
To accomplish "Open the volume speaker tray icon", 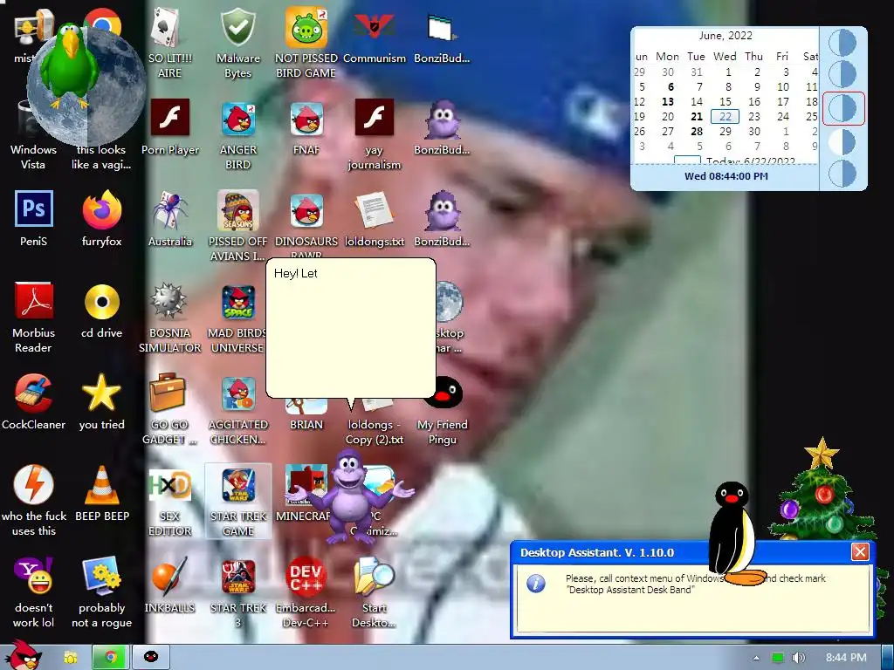I will point(798,658).
